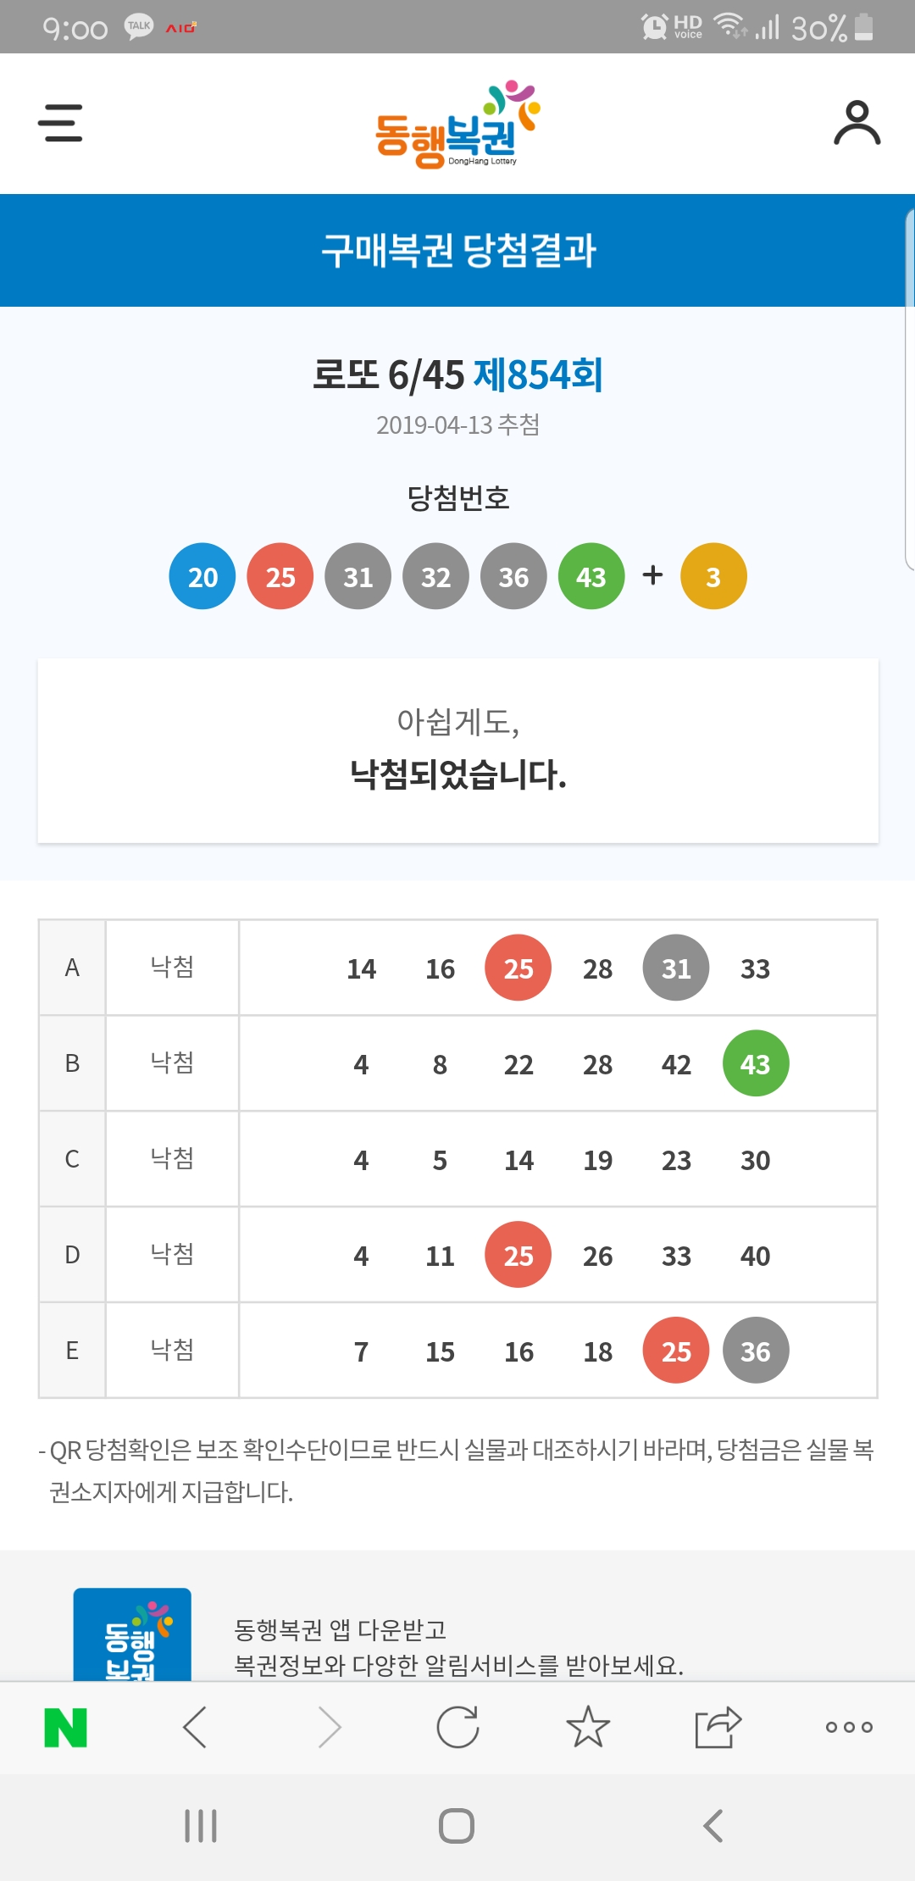Tap the DongHang app download banner icon
This screenshot has width=915, height=1881.
(x=132, y=1634)
